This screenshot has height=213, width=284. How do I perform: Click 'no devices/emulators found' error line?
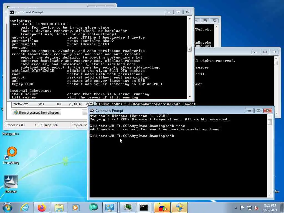pos(155,129)
